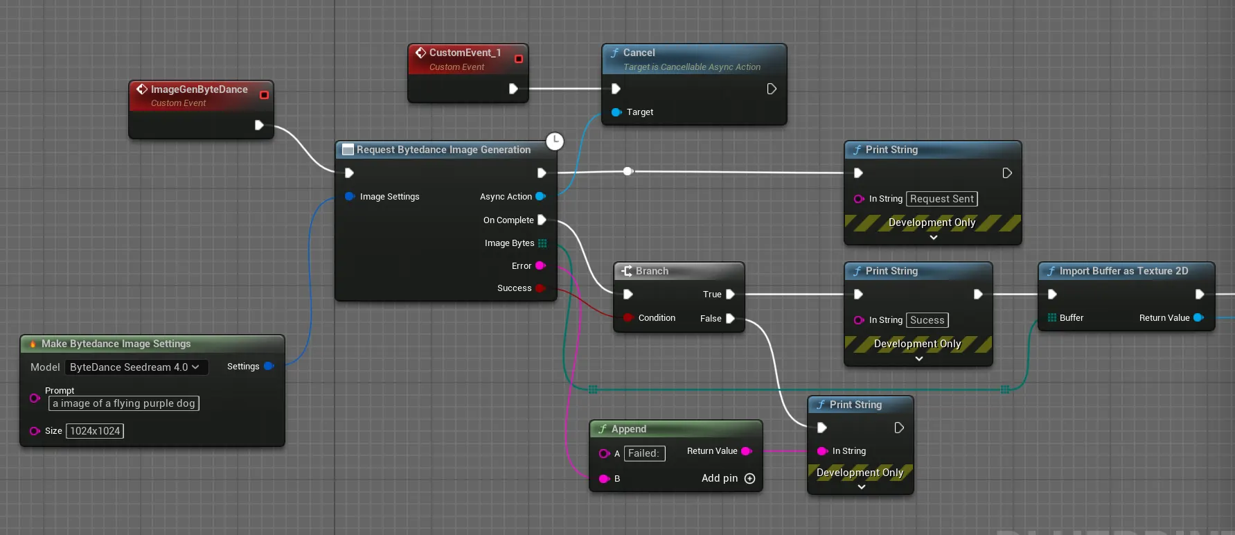The width and height of the screenshot is (1235, 535).
Task: Edit the Prompt field flying purple dog
Action: pos(124,403)
